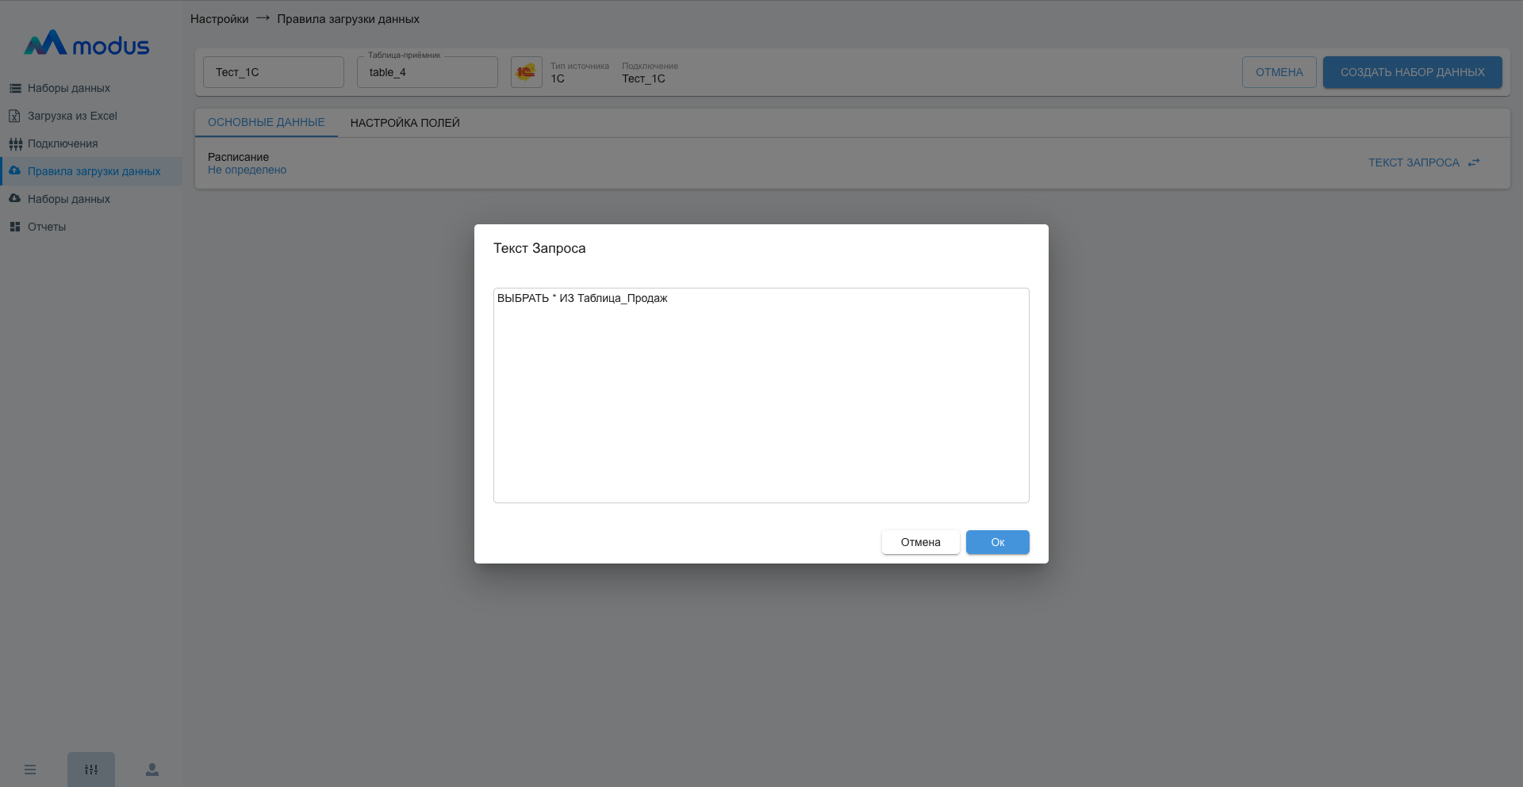Click the Excel upload icon in sidebar
Image resolution: width=1523 pixels, height=787 pixels.
click(x=14, y=116)
